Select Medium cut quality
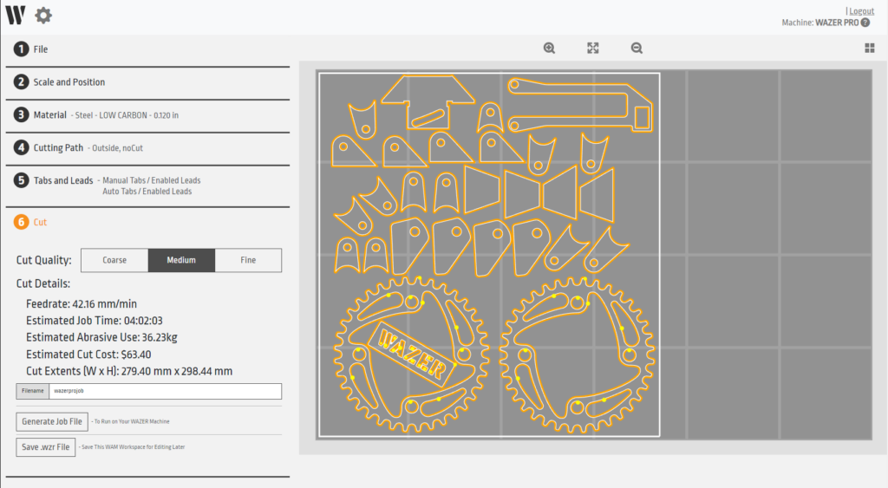The height and width of the screenshot is (488, 888). click(x=181, y=260)
